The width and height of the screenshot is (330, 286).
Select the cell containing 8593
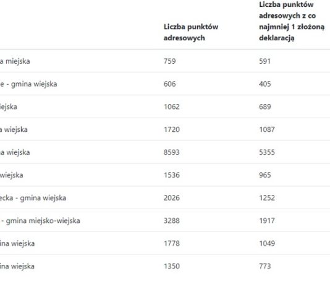point(172,152)
